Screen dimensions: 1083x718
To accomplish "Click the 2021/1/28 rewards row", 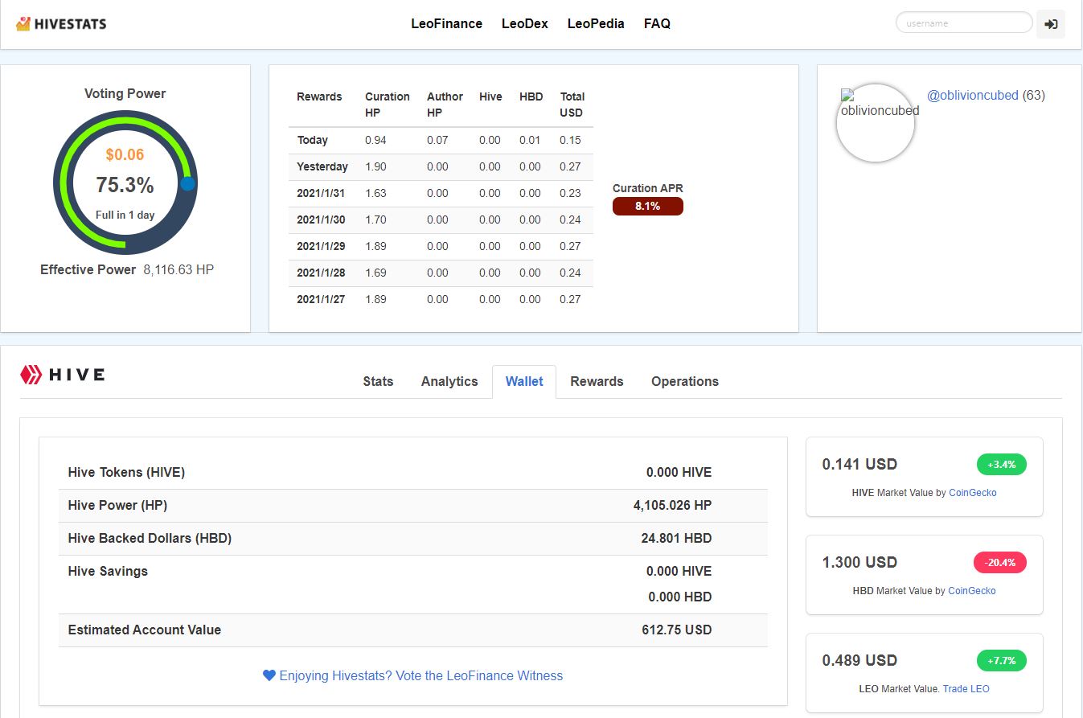I will [441, 273].
